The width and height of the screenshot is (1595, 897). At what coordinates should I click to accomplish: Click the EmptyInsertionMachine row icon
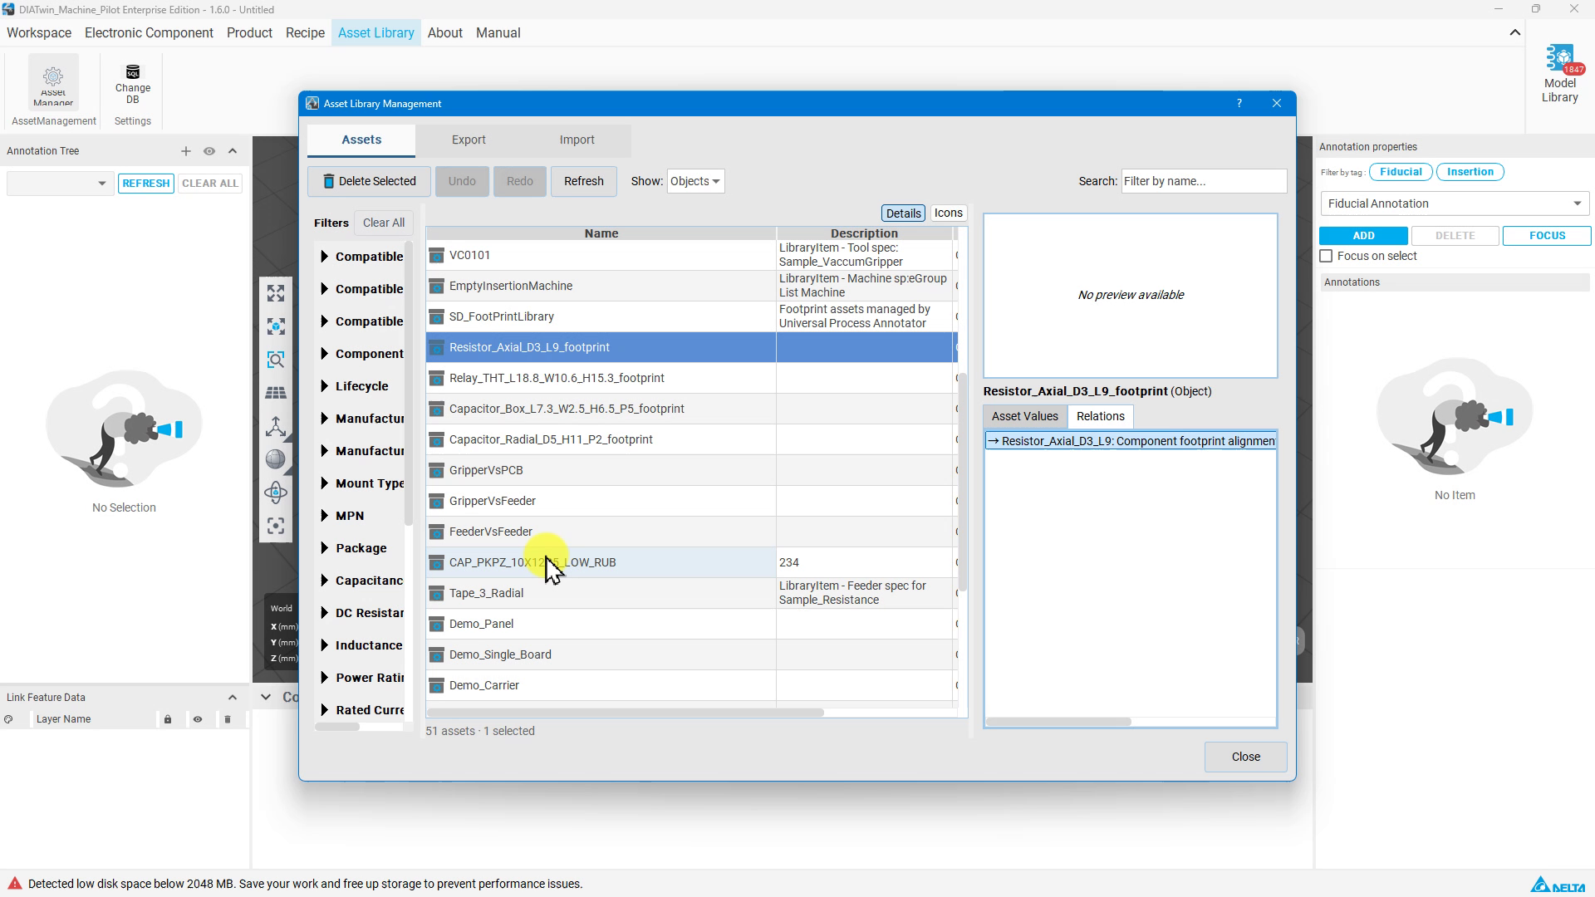click(x=436, y=286)
